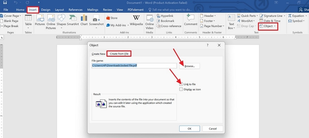Insert Date & Time
Viewport: 309px width, 138px height.
(x=269, y=21)
